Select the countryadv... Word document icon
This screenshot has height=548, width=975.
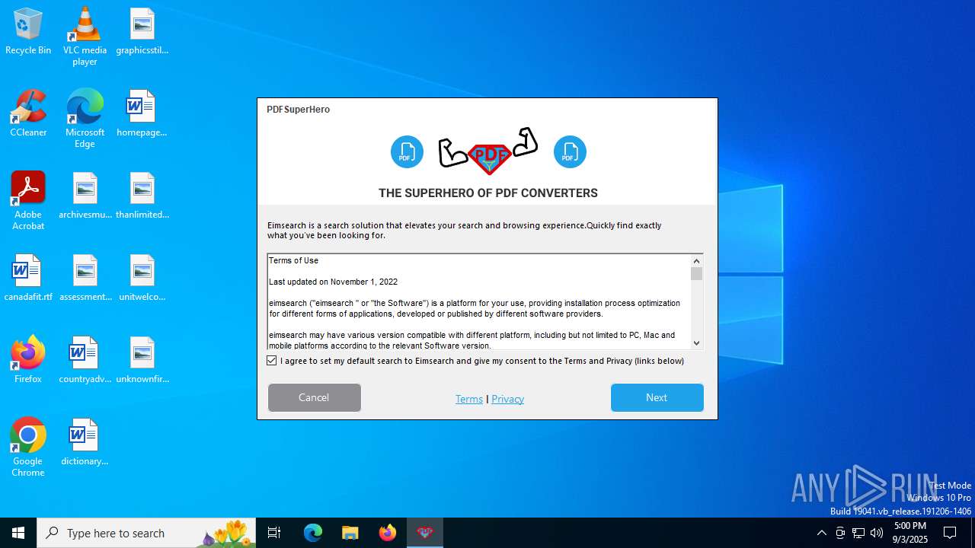[85, 360]
